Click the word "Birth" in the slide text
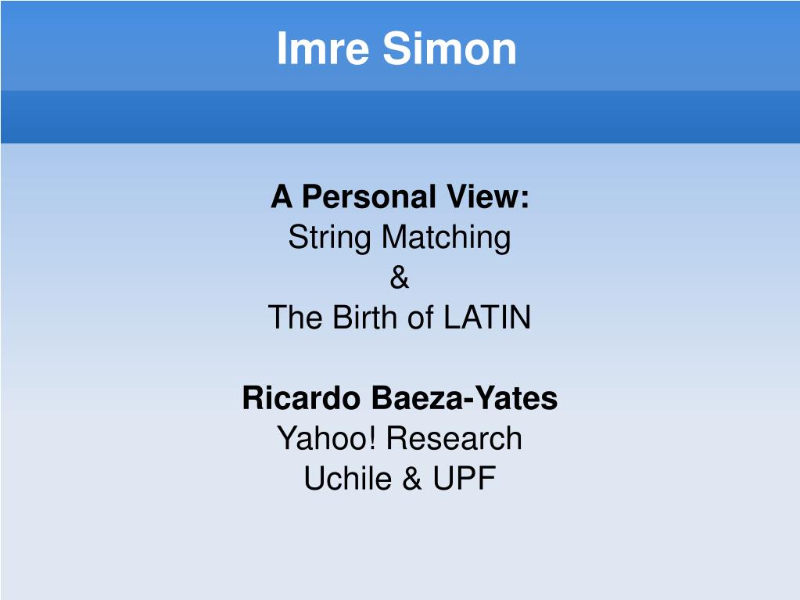 click(x=365, y=318)
